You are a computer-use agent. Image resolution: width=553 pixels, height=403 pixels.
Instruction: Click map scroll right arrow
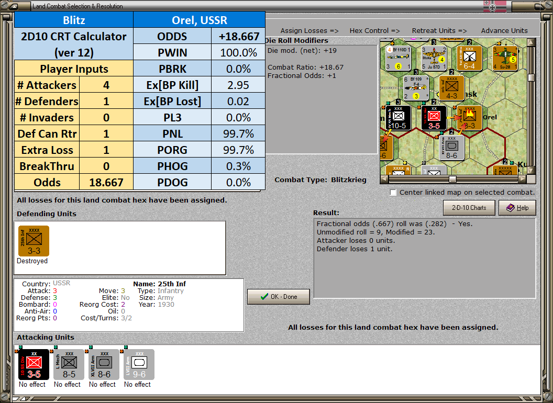point(522,179)
